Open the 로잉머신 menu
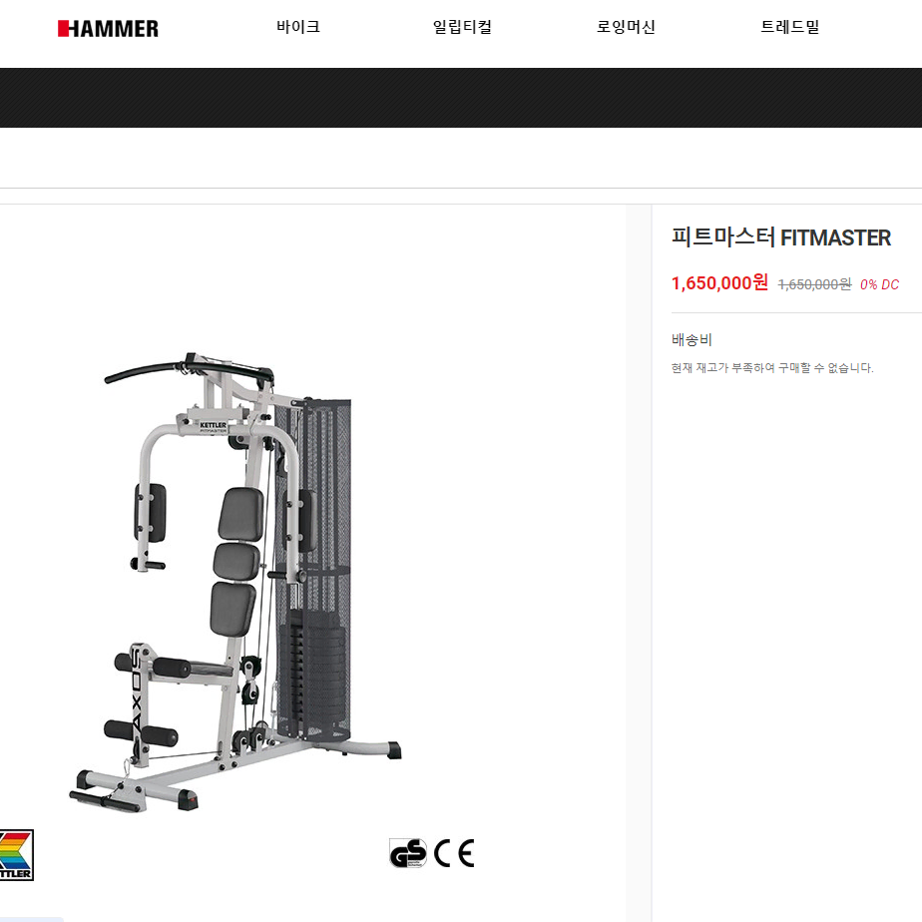Image resolution: width=922 pixels, height=922 pixels. (626, 27)
